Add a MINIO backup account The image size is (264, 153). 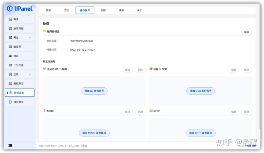[94, 133]
